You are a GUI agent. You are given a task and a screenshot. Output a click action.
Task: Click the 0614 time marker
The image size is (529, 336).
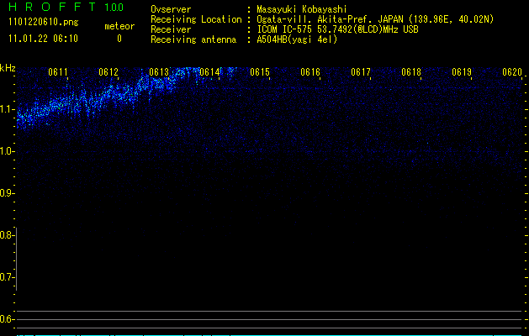(x=209, y=72)
